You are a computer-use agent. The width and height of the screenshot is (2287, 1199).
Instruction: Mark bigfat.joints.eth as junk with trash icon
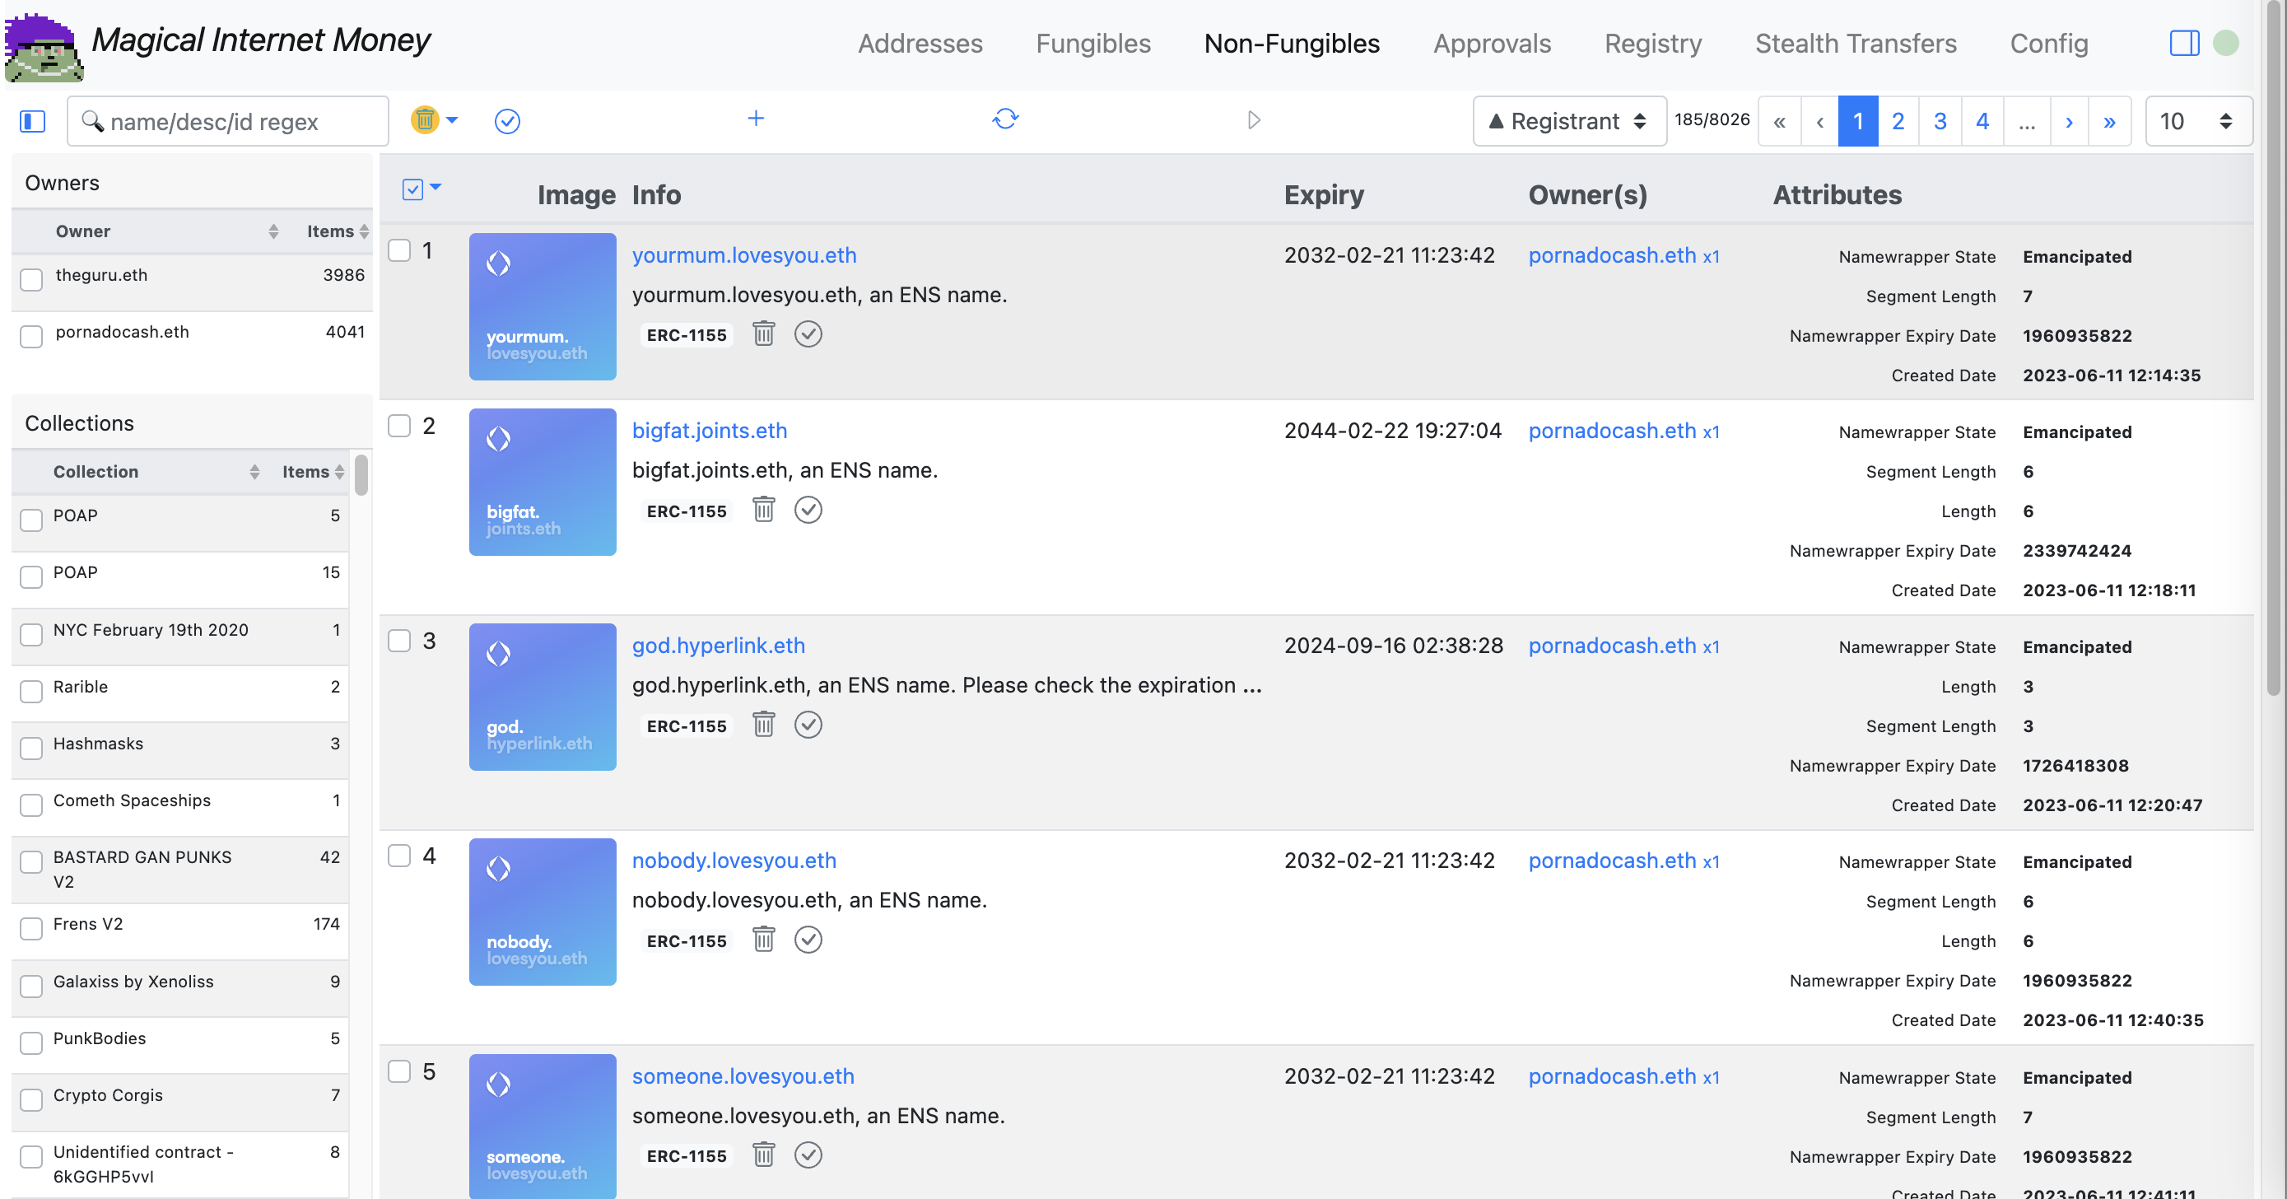click(x=763, y=510)
